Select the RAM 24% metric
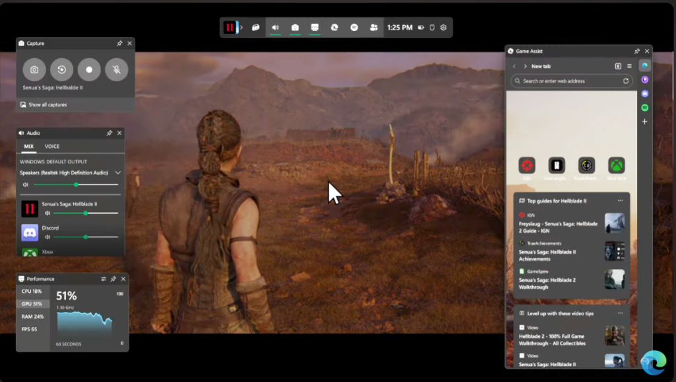 [32, 317]
